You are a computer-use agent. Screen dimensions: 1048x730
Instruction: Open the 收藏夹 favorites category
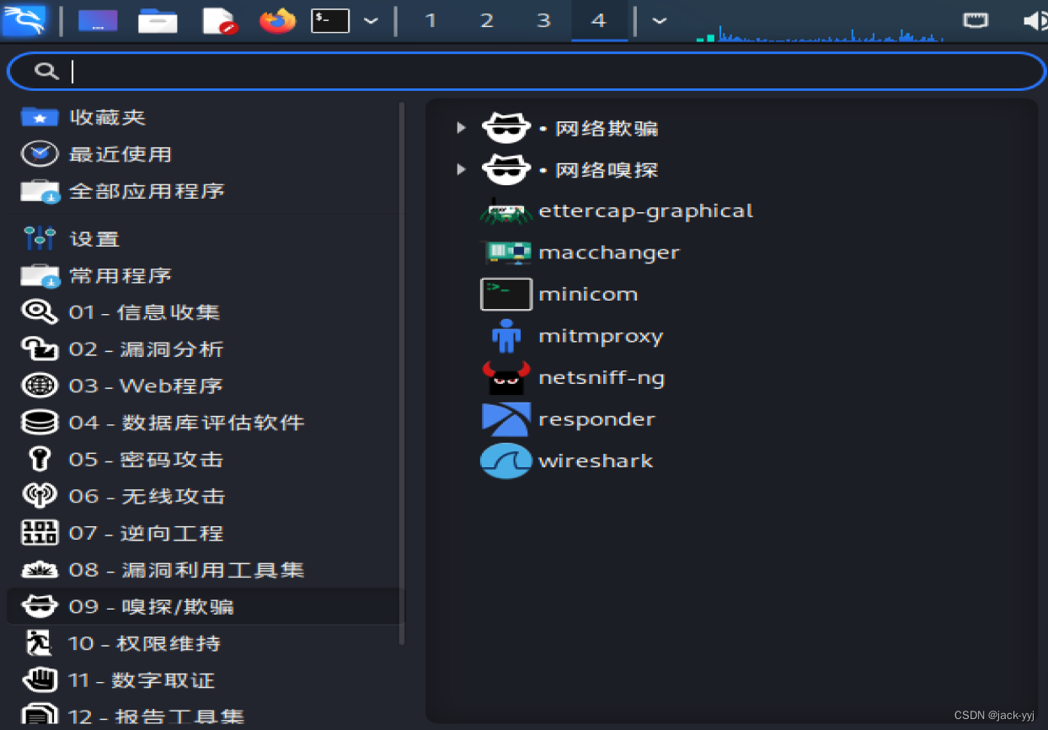click(x=202, y=117)
